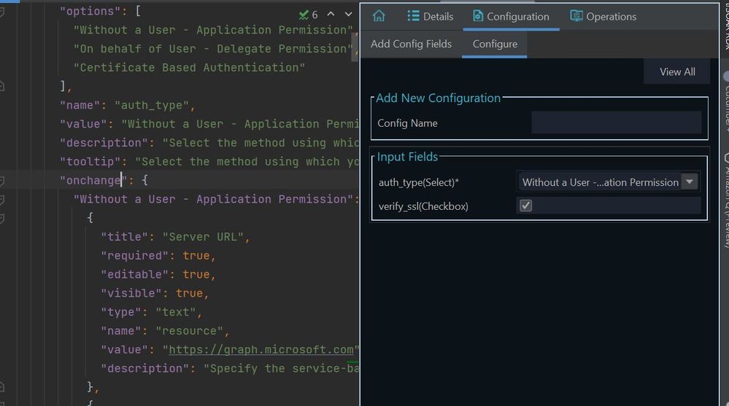Click the Config Name text field
This screenshot has width=729, height=406.
point(616,122)
